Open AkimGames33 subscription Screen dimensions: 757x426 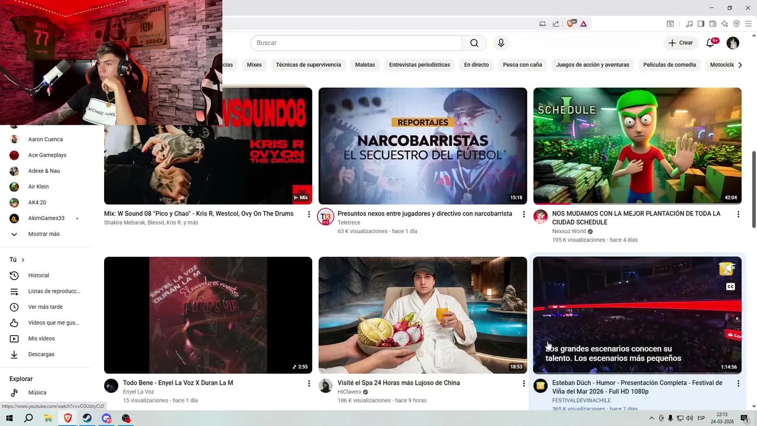coord(45,218)
